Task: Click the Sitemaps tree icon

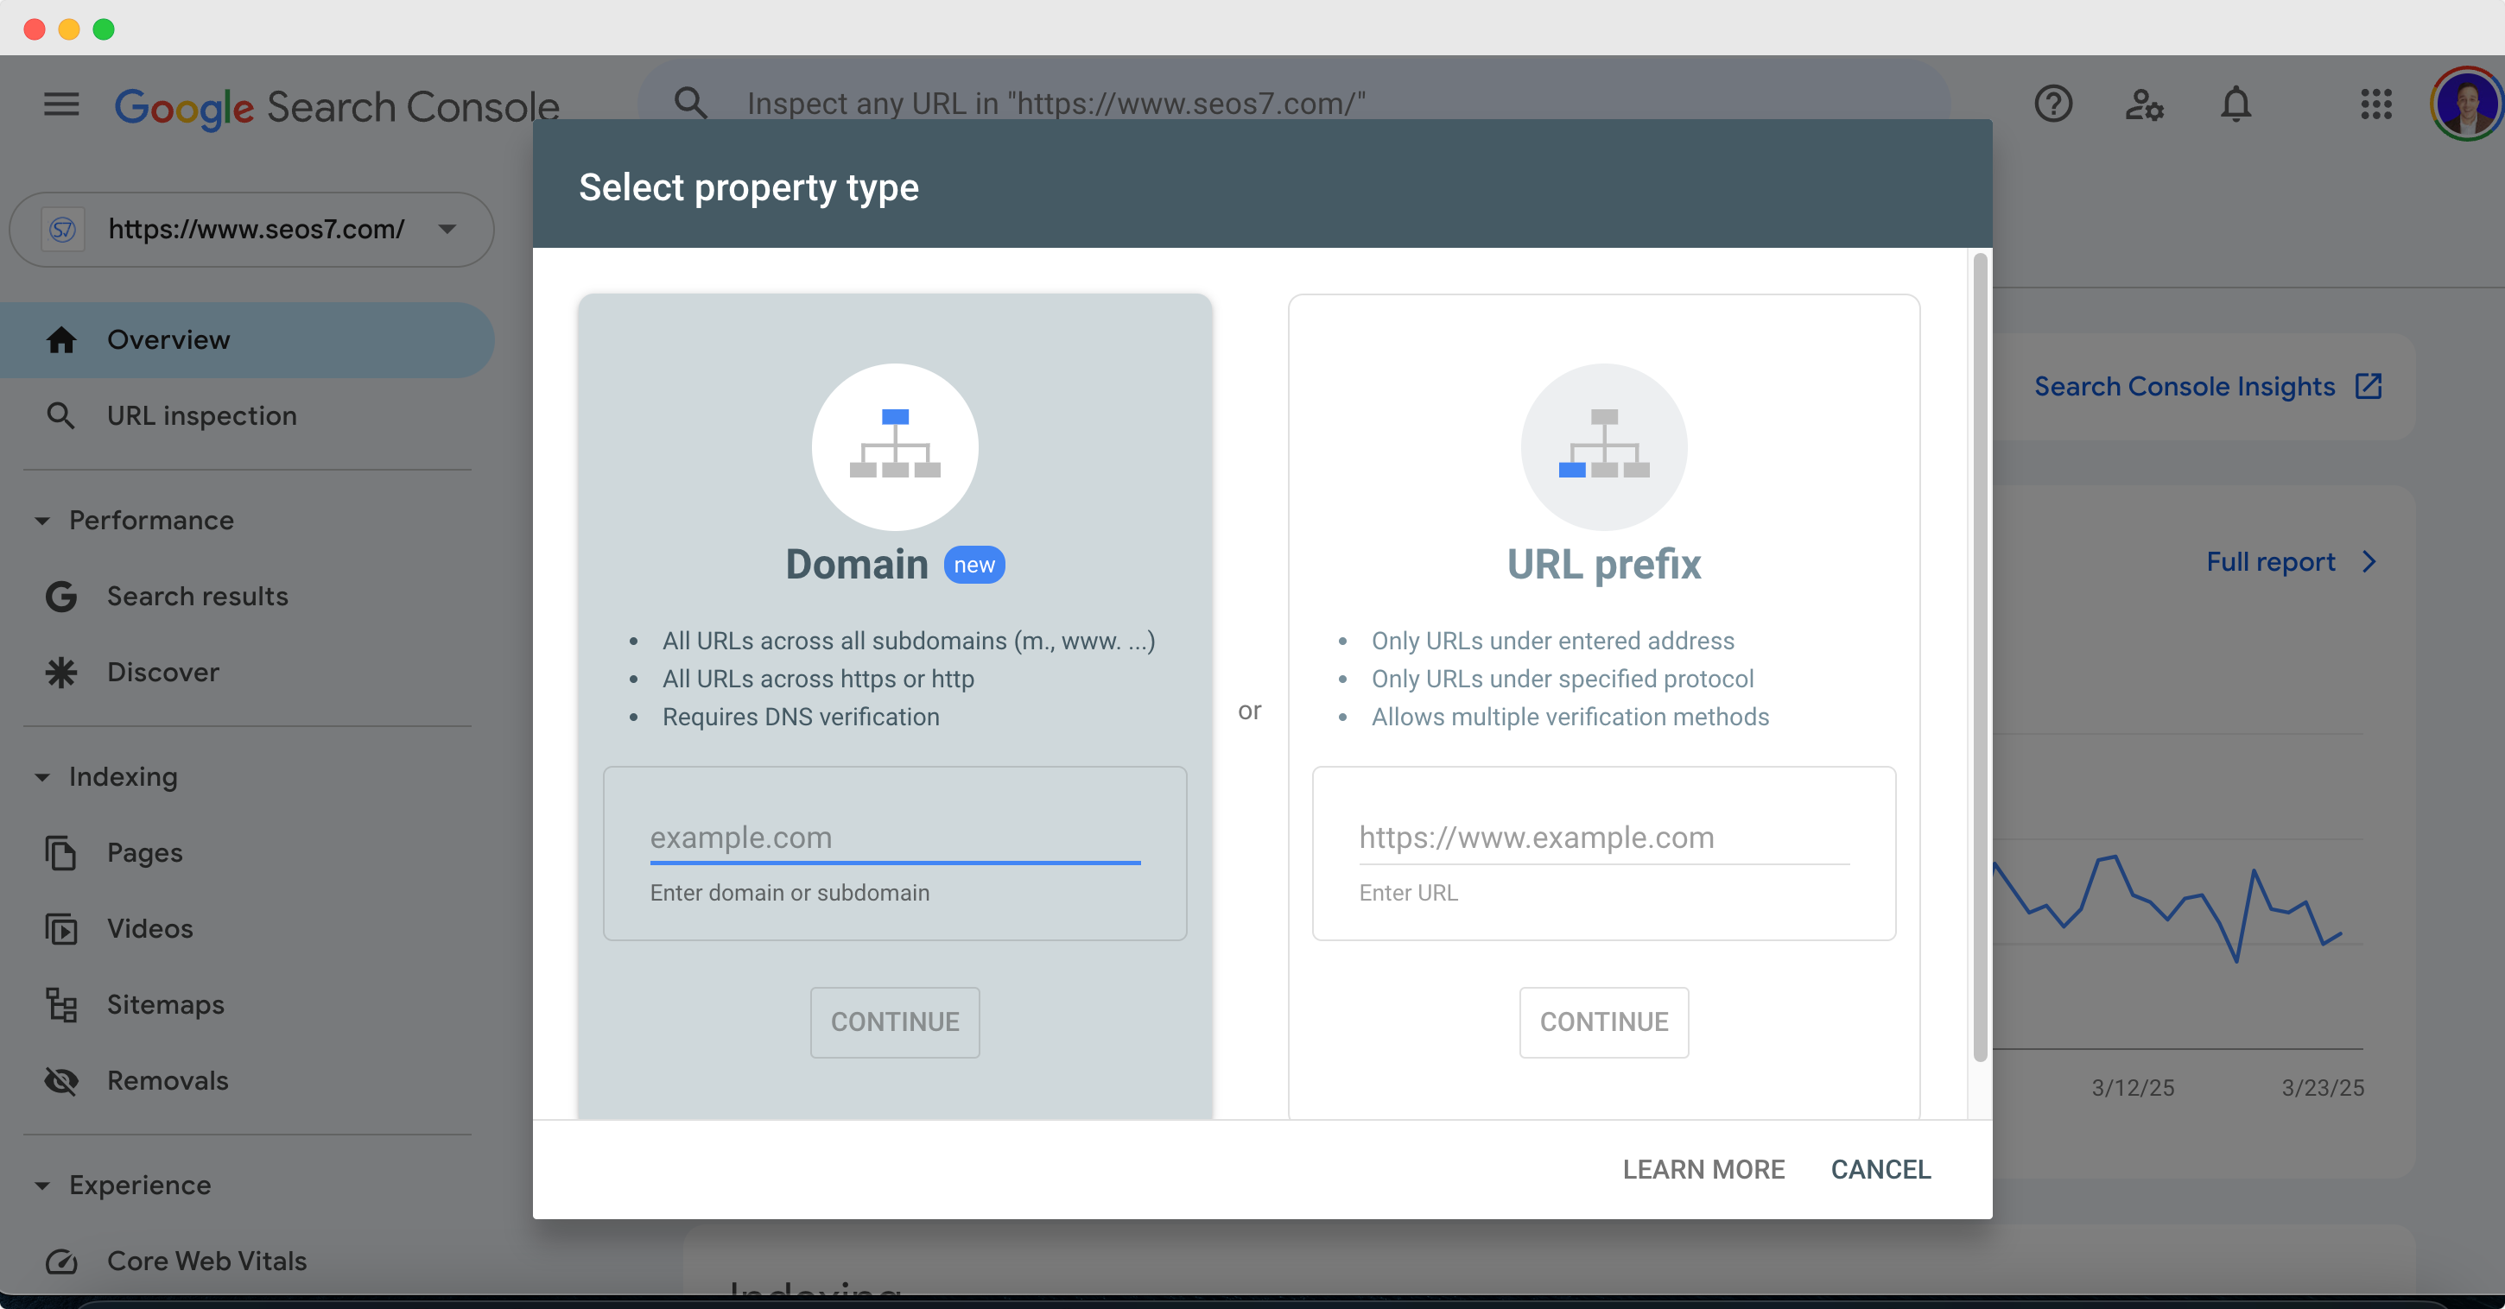Action: click(61, 1005)
